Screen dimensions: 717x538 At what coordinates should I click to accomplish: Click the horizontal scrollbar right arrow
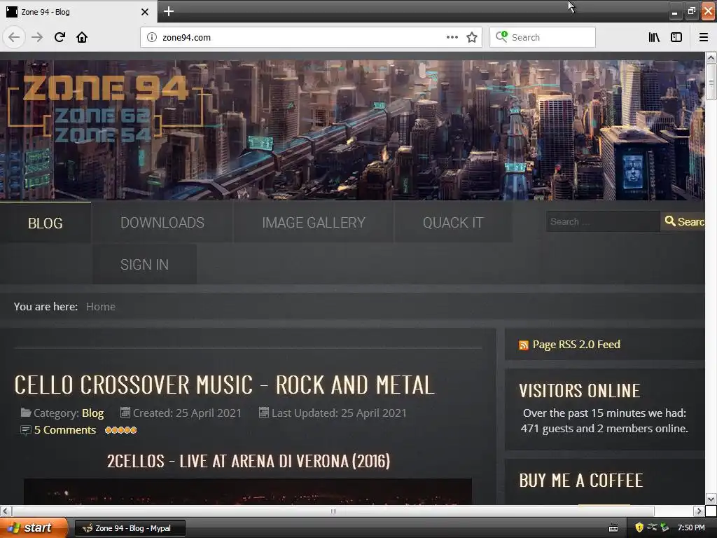(x=699, y=511)
